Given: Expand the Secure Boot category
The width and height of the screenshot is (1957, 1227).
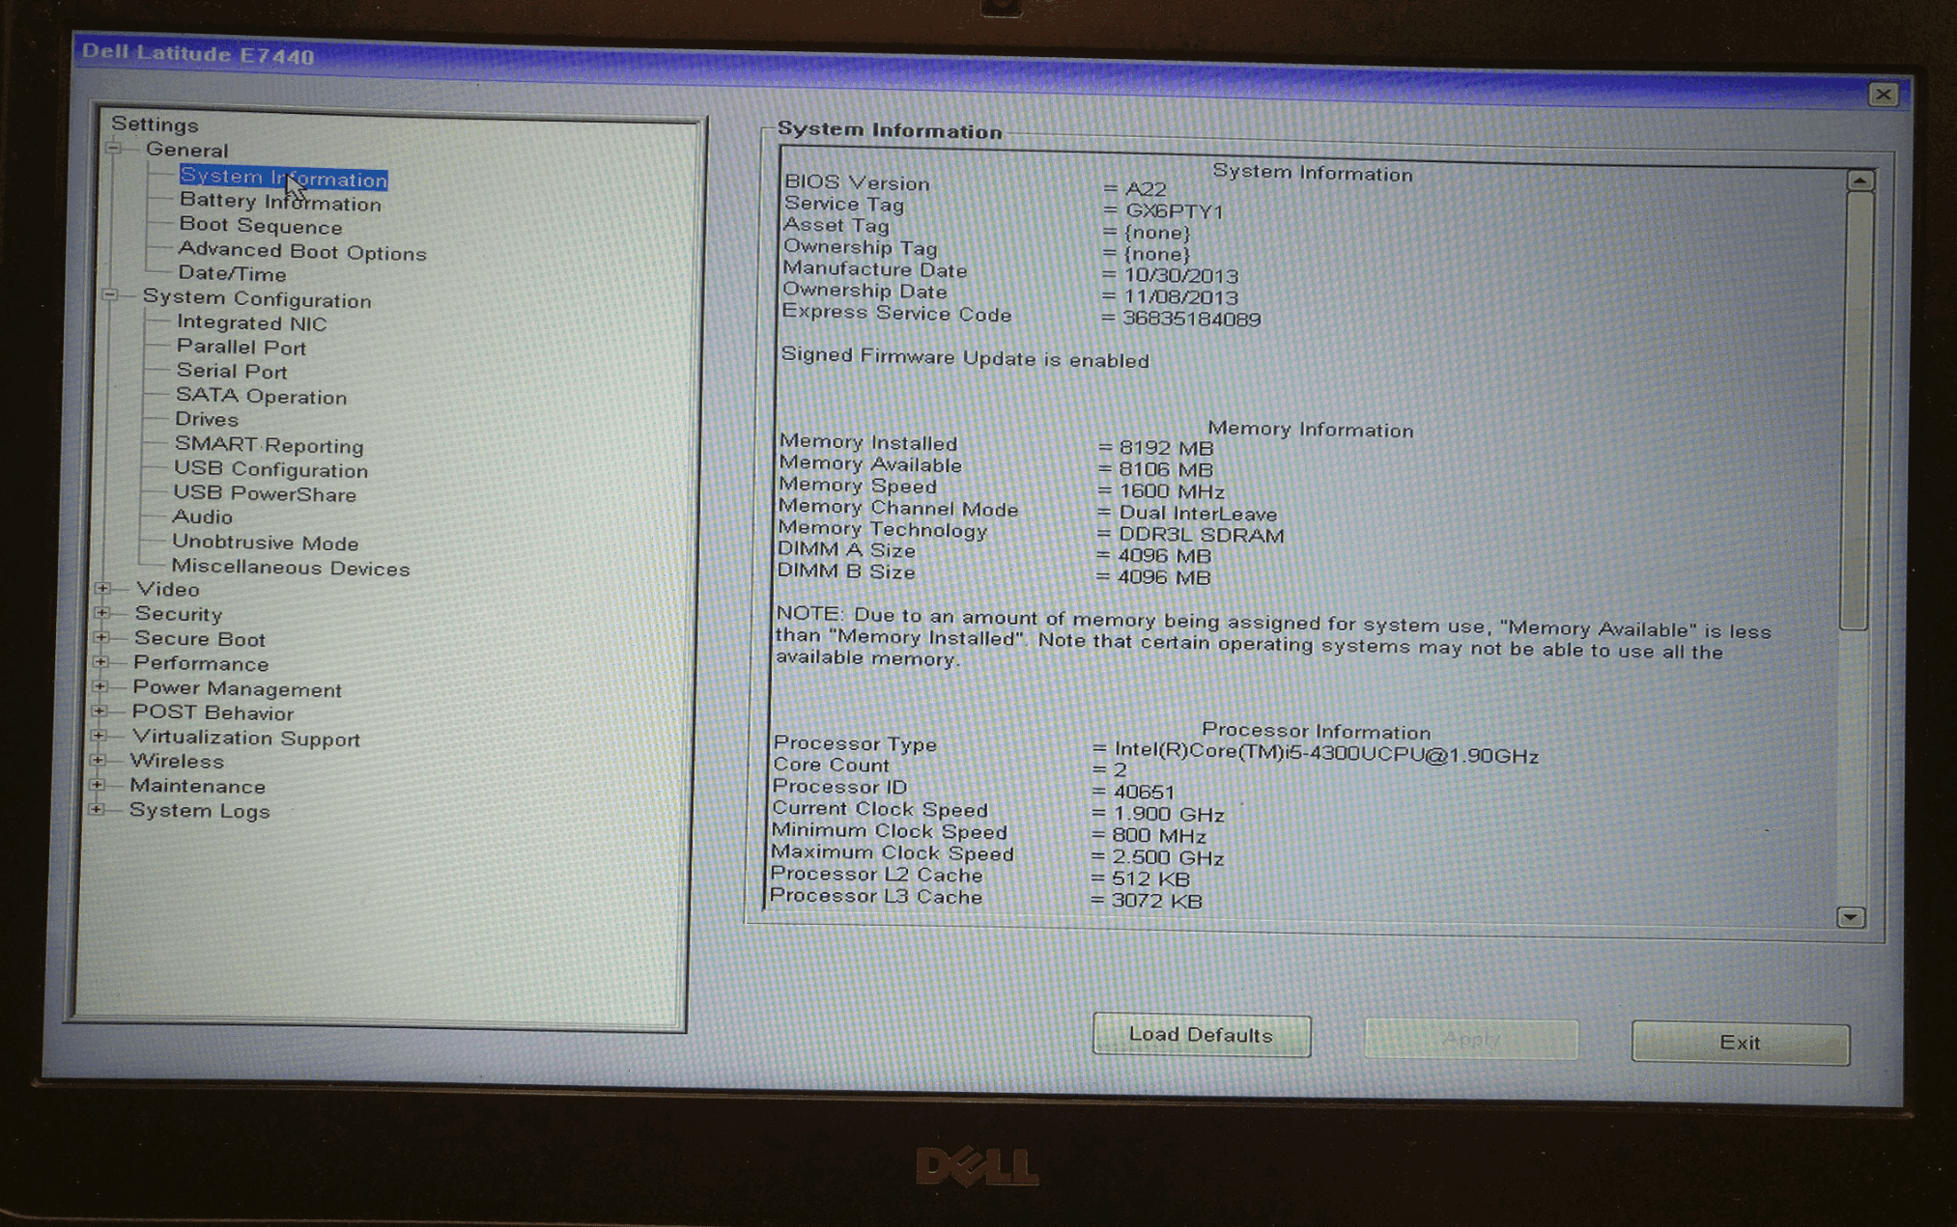Looking at the screenshot, I should point(101,637).
